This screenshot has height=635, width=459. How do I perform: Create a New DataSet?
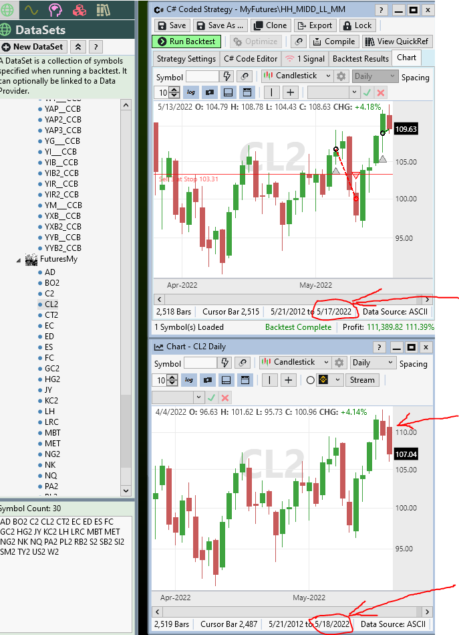point(33,47)
